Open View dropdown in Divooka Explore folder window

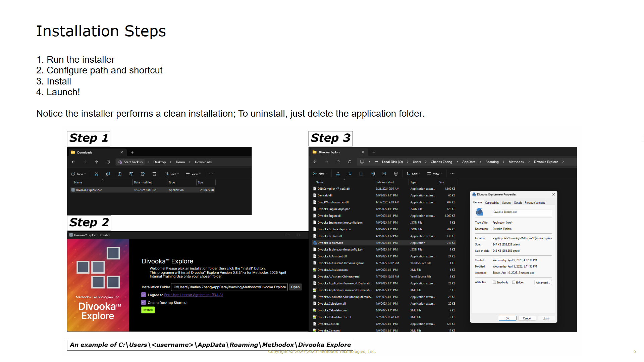[435, 174]
